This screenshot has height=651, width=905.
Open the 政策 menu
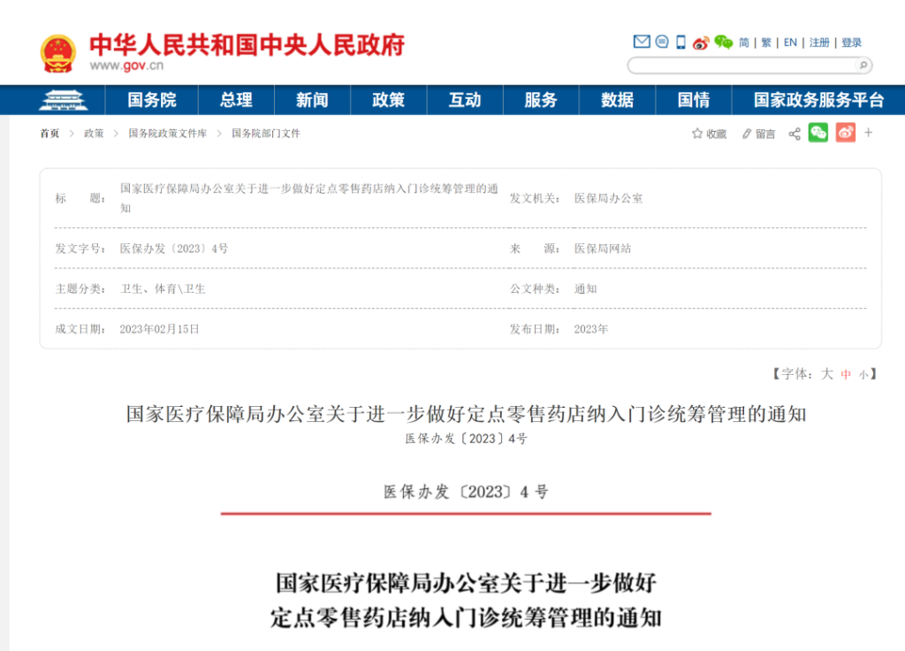click(x=389, y=100)
